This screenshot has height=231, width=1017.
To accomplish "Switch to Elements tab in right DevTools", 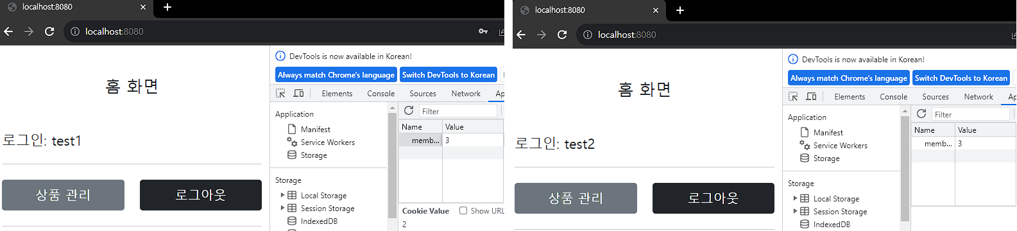I will pyautogui.click(x=850, y=97).
